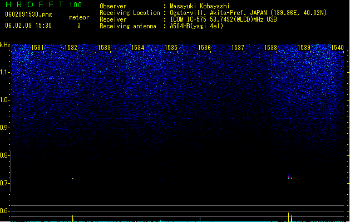The image size is (350, 222).
Task: Click the 1.1 kHz frequency label
Action: pos(4,73)
